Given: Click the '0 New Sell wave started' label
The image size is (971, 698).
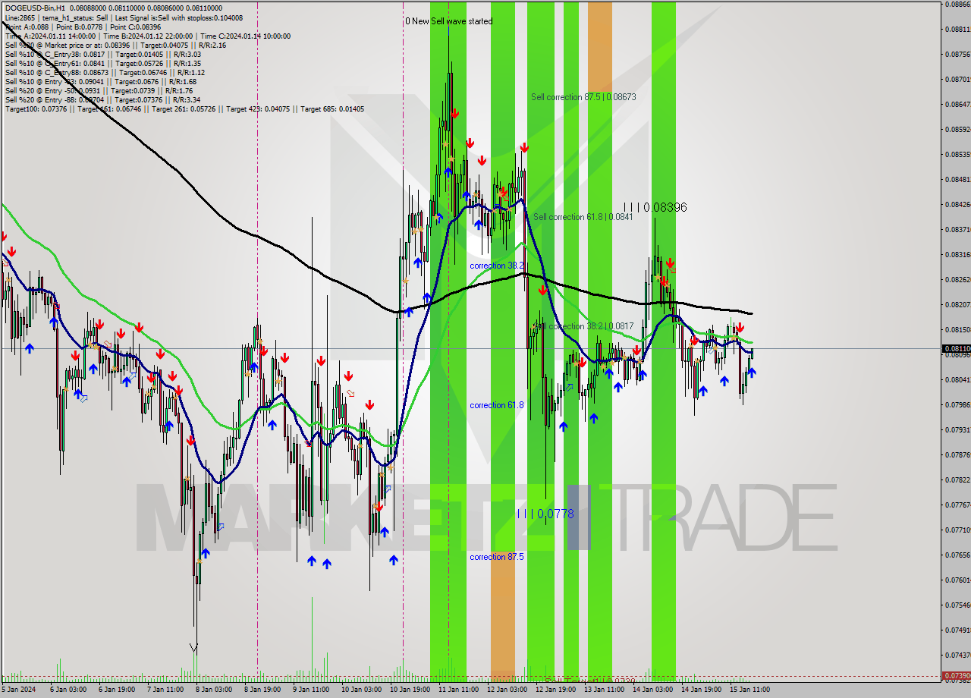Looking at the screenshot, I should click(x=448, y=21).
